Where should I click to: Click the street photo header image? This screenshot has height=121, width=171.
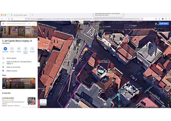click(19, 32)
